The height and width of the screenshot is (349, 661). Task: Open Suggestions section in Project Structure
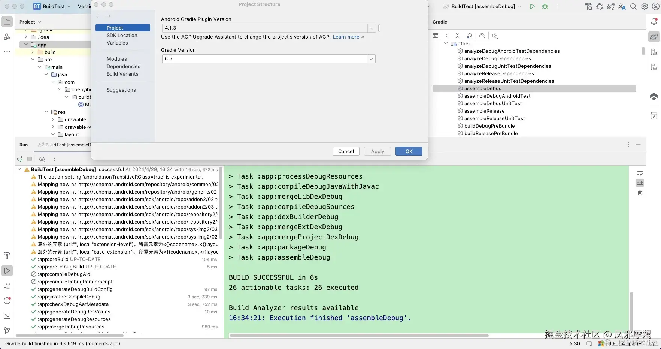click(x=121, y=90)
